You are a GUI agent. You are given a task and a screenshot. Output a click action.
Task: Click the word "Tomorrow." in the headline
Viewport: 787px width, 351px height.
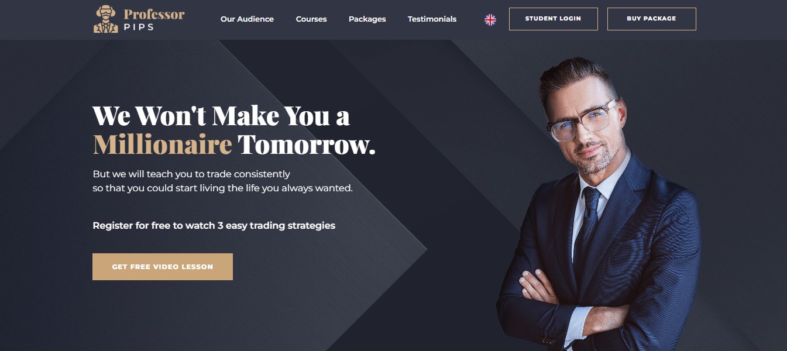click(x=307, y=144)
